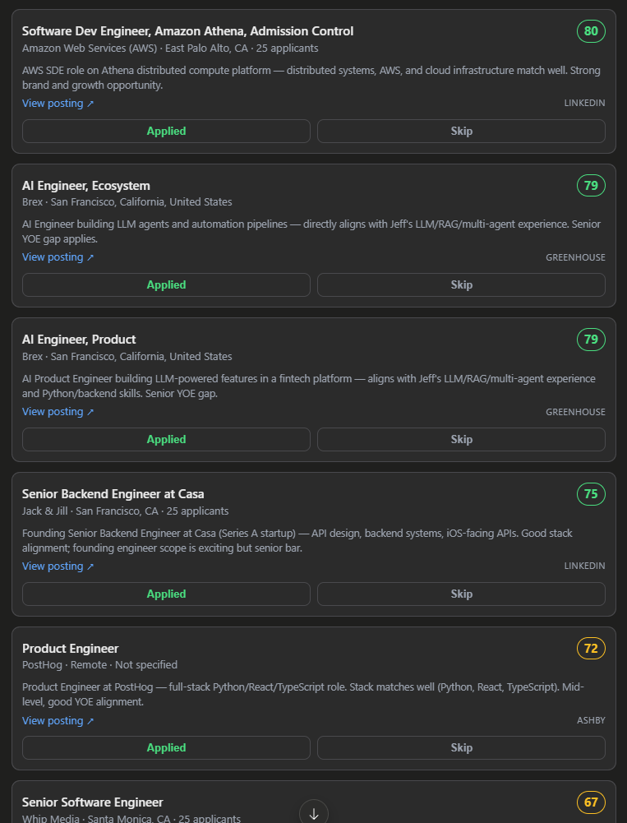The width and height of the screenshot is (627, 823).
Task: Click description 'Product Engineer at PostHog'
Action: click(302, 695)
